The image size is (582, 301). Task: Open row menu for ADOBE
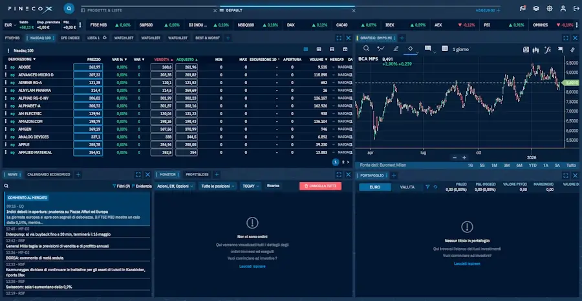[x=6, y=67]
